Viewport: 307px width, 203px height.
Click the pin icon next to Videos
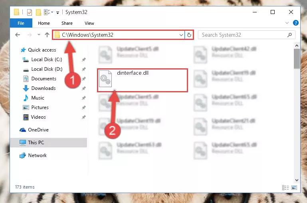(83, 117)
